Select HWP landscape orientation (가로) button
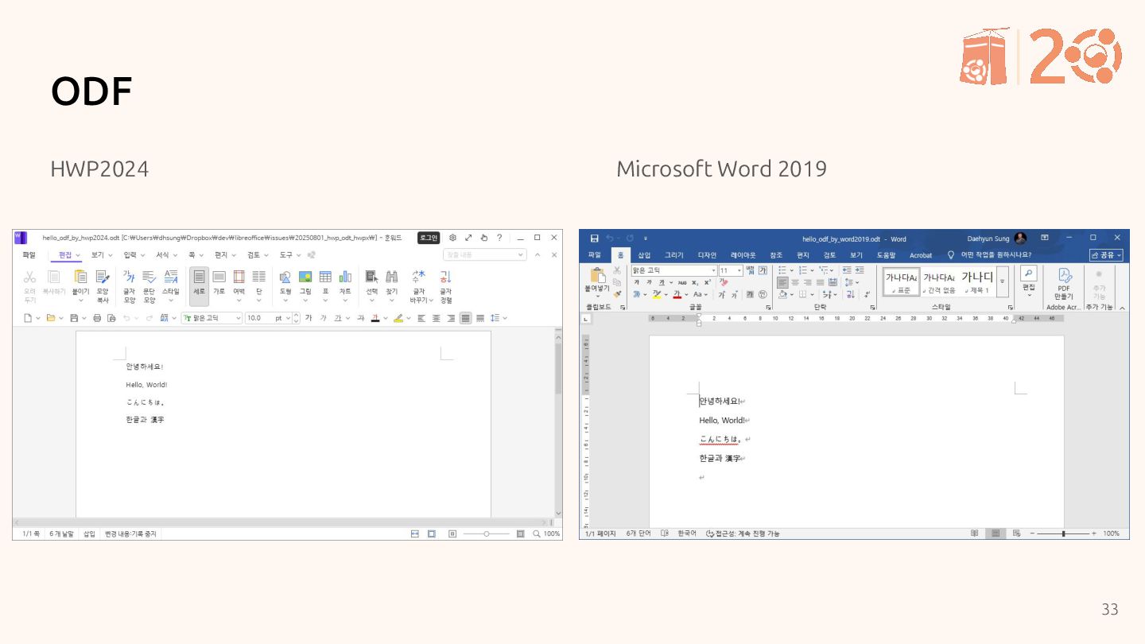This screenshot has width=1145, height=644. point(219,277)
